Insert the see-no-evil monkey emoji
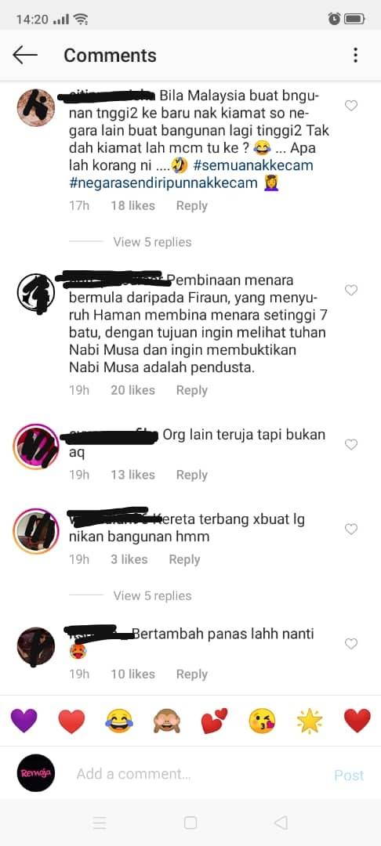The height and width of the screenshot is (846, 381). pyautogui.click(x=167, y=721)
